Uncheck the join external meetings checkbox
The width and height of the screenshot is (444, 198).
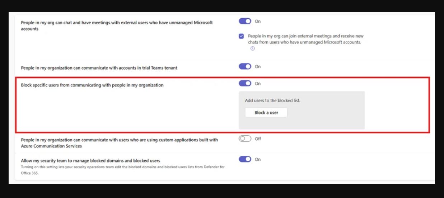point(241,36)
